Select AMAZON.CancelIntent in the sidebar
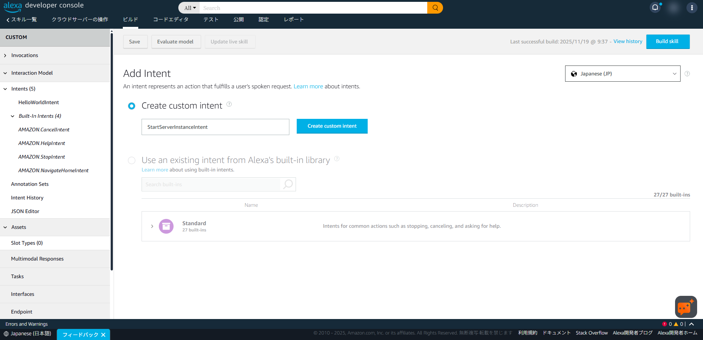The image size is (703, 340). coord(44,130)
